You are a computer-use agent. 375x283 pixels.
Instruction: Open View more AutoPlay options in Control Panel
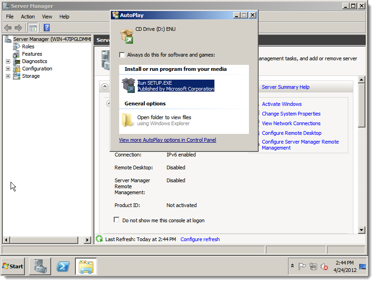tap(167, 140)
